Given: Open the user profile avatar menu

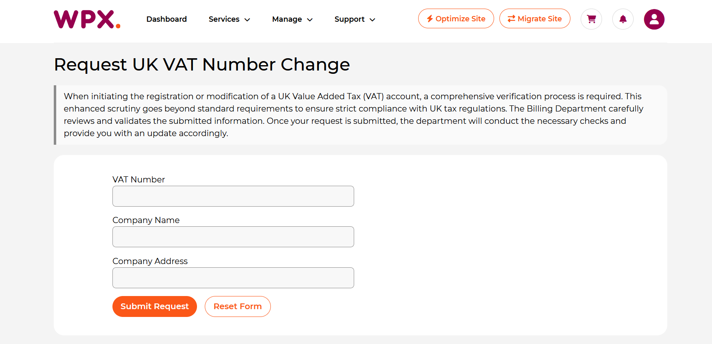Looking at the screenshot, I should (654, 19).
